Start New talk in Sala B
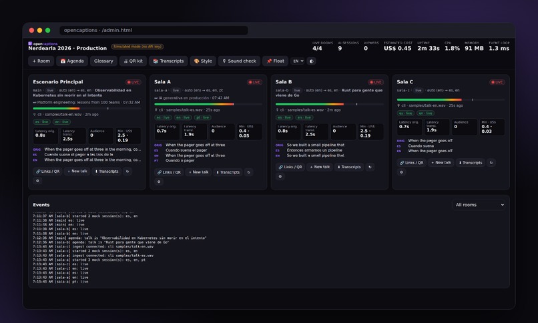Viewport: 538px width, 323px height. coord(320,167)
